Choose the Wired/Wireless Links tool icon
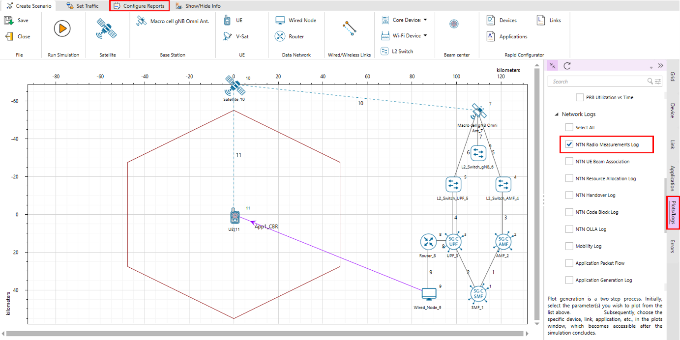680x340 pixels. pos(349,28)
